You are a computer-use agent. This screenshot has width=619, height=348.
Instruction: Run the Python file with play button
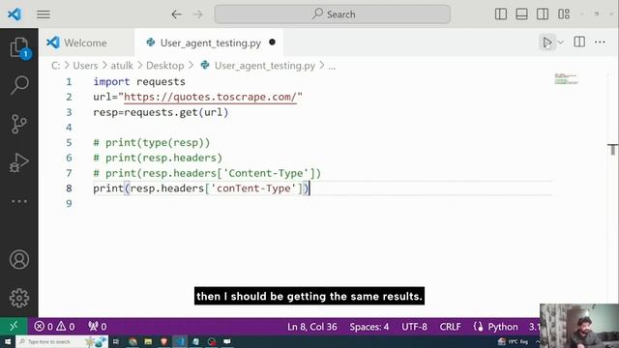tap(547, 43)
